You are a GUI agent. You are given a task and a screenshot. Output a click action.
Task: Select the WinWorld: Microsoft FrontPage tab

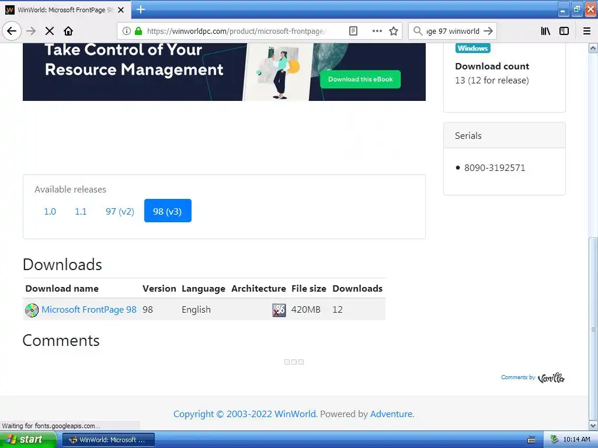pyautogui.click(x=65, y=10)
